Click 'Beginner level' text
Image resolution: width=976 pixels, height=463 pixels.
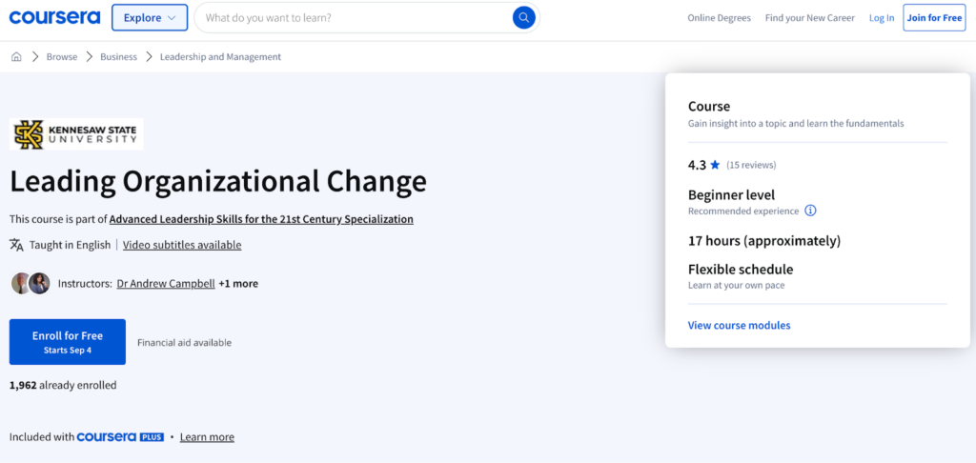pos(731,194)
